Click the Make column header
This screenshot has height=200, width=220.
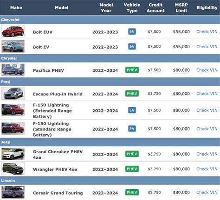tap(16, 7)
